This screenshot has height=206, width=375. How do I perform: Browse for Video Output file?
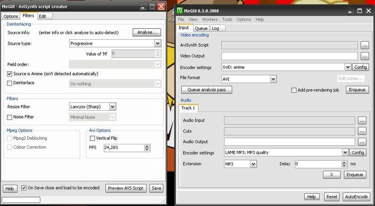pyautogui.click(x=365, y=56)
